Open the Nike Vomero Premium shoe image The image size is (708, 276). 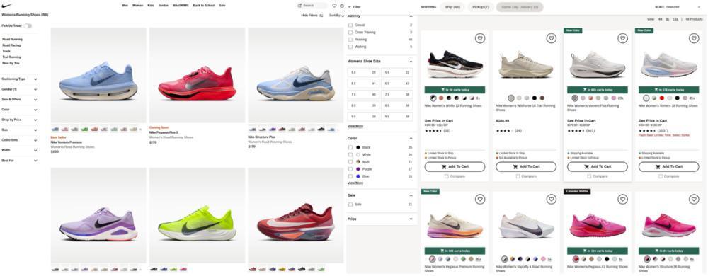[x=98, y=75]
